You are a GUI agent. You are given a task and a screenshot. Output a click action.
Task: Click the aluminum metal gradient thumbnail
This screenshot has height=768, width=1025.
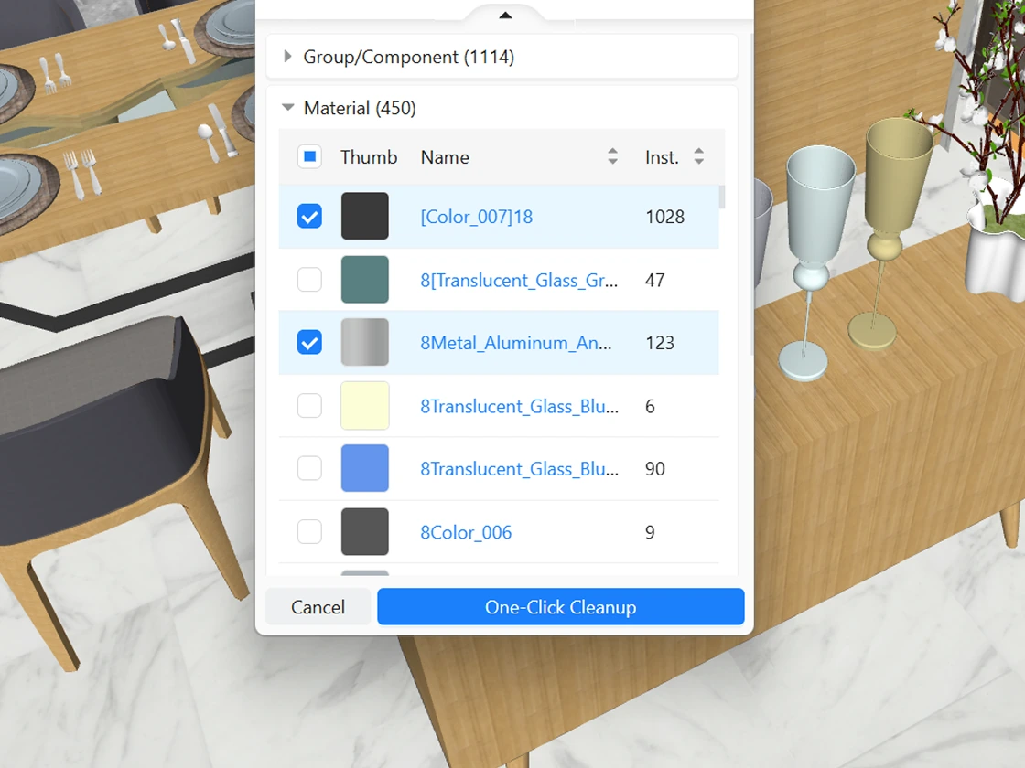point(364,343)
